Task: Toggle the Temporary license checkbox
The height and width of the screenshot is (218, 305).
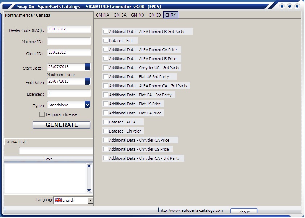Action: pyautogui.click(x=42, y=114)
